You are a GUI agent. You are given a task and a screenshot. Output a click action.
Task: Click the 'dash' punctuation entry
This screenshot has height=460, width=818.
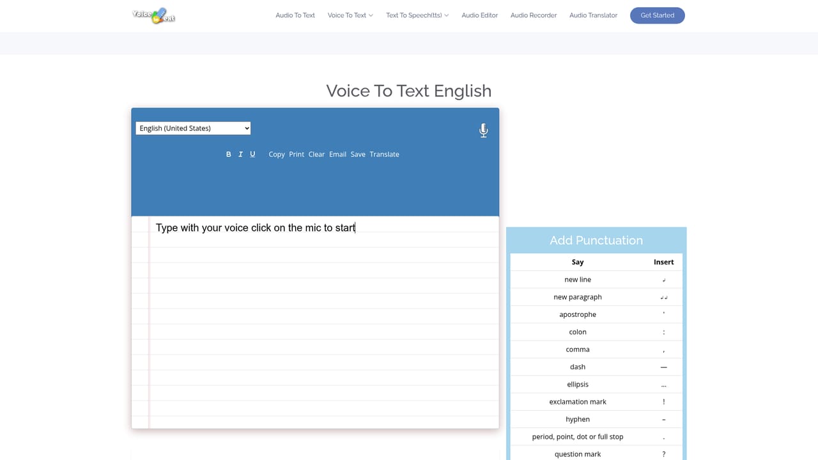pos(596,367)
